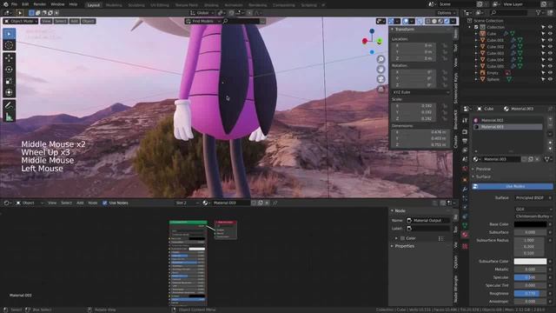
Task: Switch to the Shading workspace tab
Action: coord(211,5)
